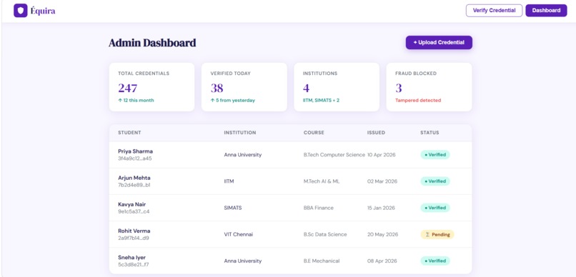Click issued date 08 Apr 2026

coord(382,261)
